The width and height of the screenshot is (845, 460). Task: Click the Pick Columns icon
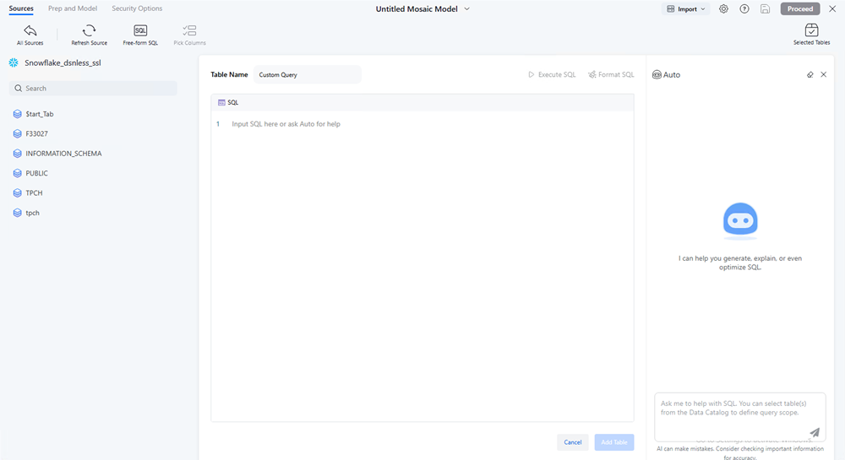[x=189, y=30]
